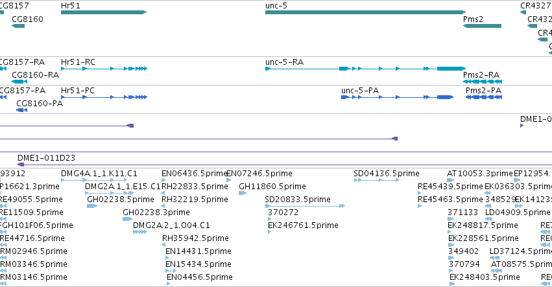Click the unc-5-PA protein feature
The image size is (552, 287).
tap(397, 97)
